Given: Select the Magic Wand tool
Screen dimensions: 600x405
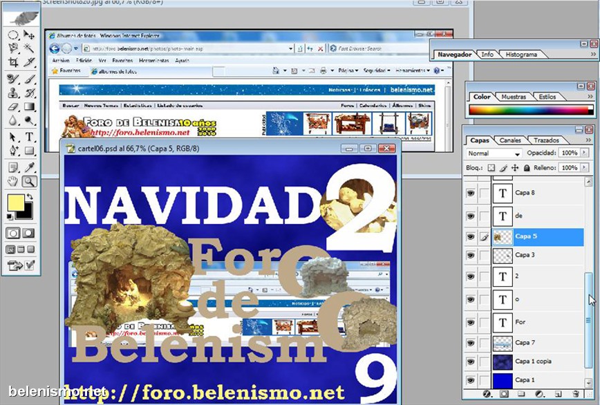Looking at the screenshot, I should [30, 48].
